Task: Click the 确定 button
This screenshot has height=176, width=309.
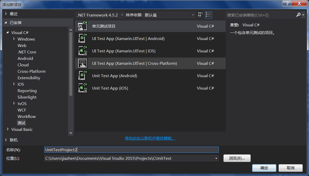Action: point(264,168)
